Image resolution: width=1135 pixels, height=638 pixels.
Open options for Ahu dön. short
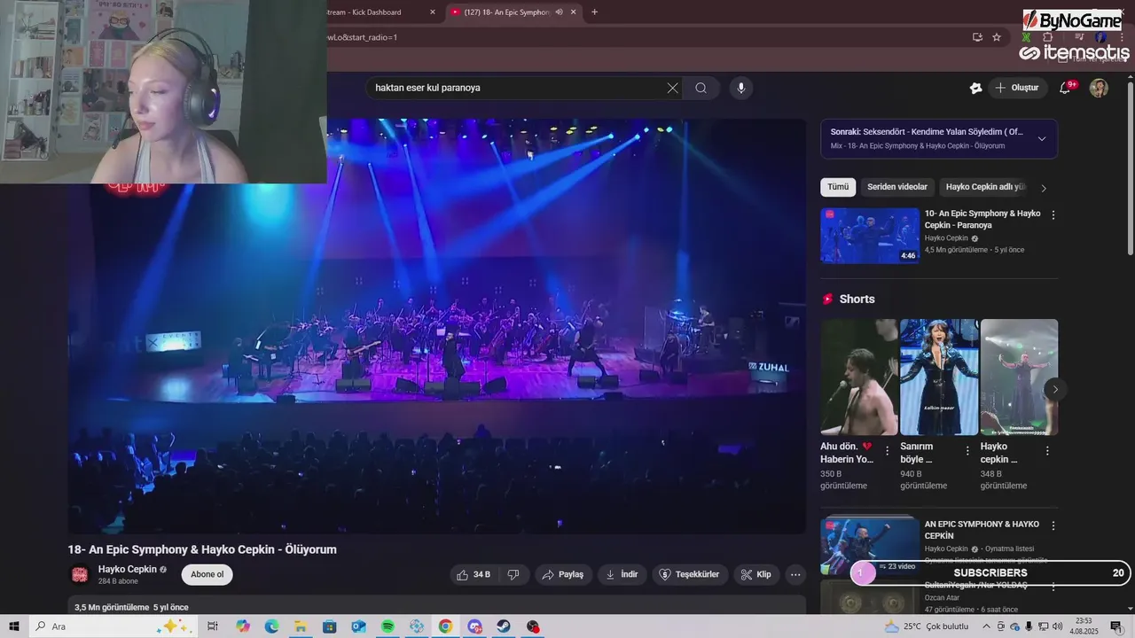[x=887, y=451]
